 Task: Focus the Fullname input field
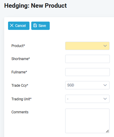[88, 72]
